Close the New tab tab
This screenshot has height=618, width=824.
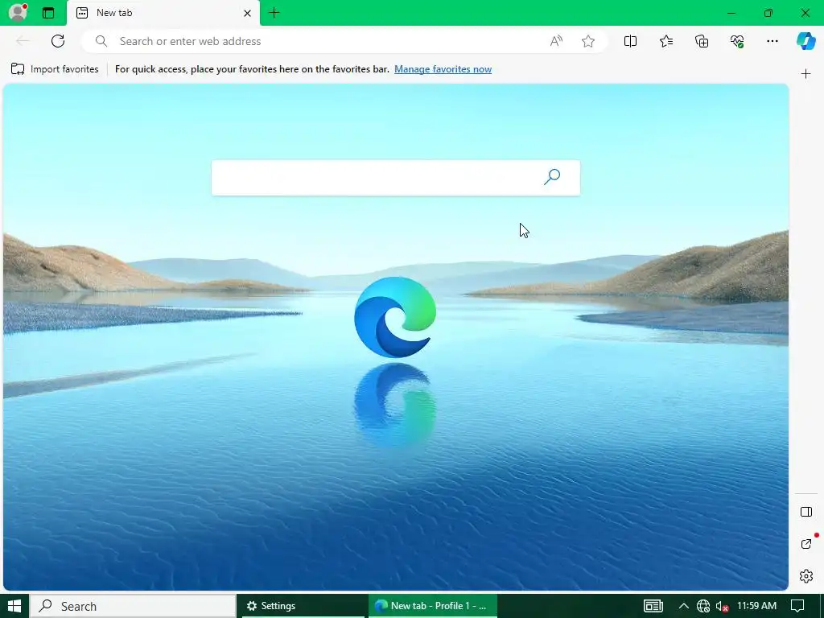[247, 13]
